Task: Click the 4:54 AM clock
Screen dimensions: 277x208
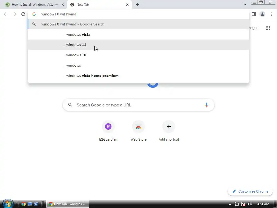Action: [263, 204]
